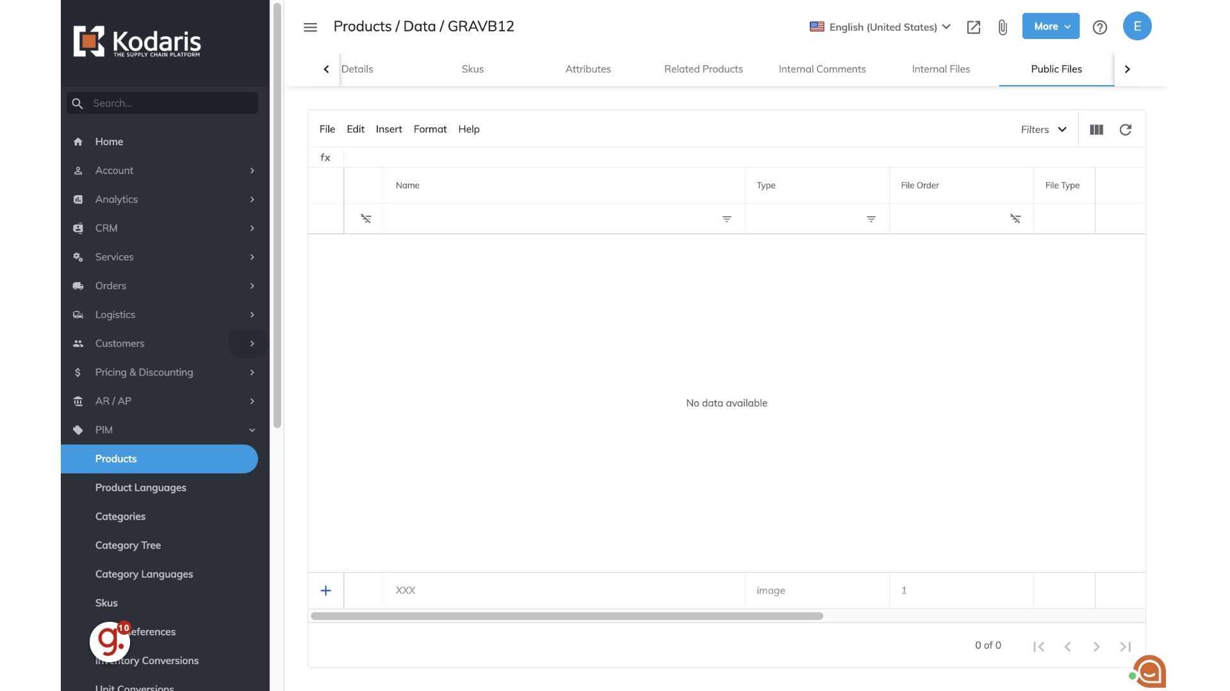1230x691 pixels.
Task: Collapse the PIM sidebar section
Action: (252, 430)
